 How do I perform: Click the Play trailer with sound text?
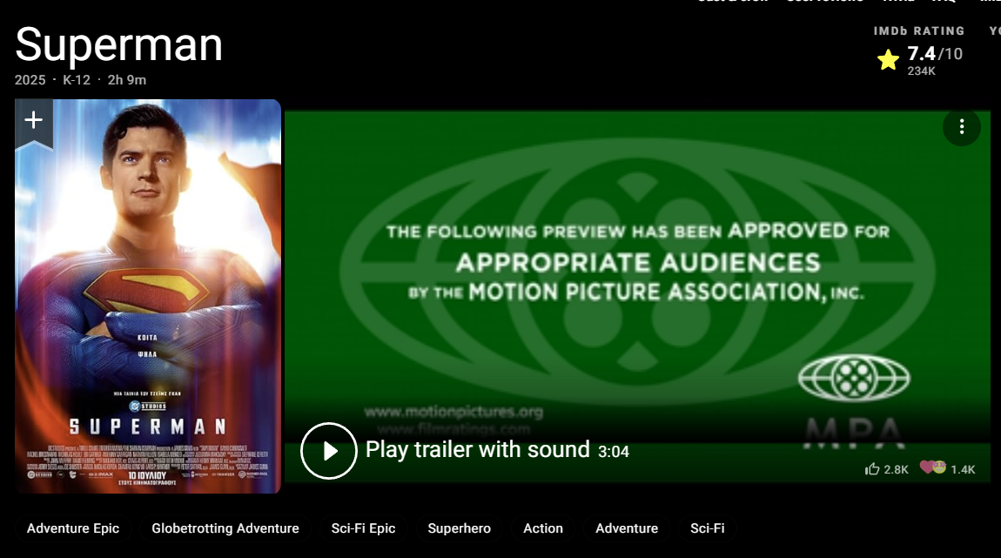pyautogui.click(x=478, y=449)
